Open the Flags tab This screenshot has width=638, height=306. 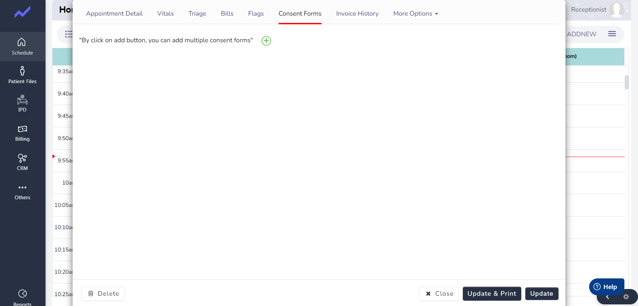256,14
